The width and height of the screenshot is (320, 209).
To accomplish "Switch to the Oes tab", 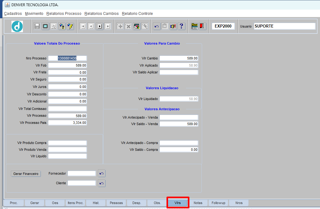I will 55,203.
